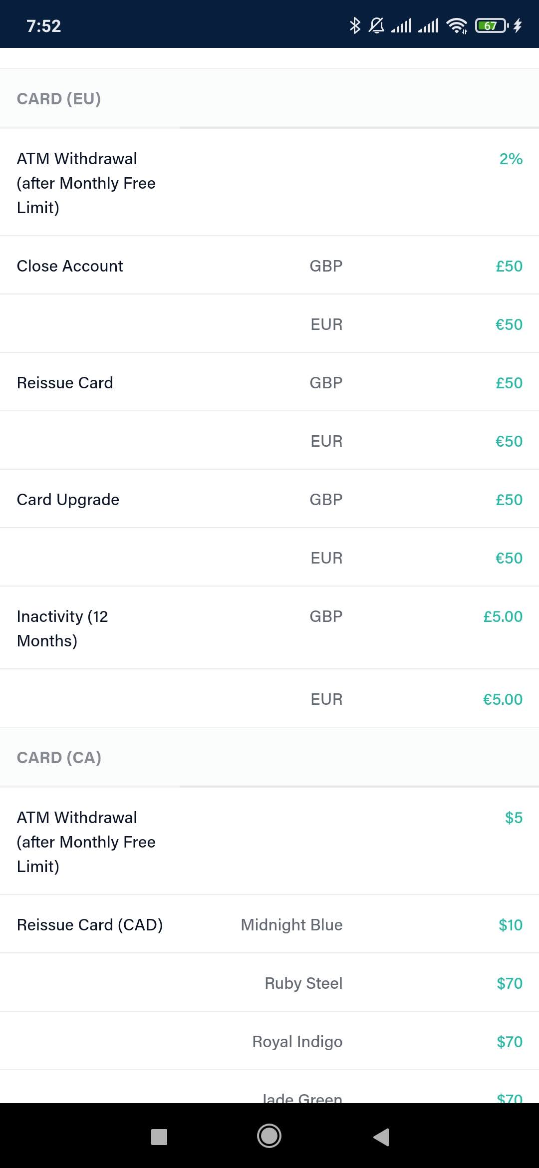Tap the charging bolt icon
Screen dimensions: 539x1168
(518, 25)
